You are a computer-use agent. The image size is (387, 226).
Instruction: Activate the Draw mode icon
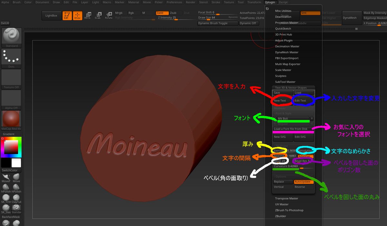click(x=77, y=16)
